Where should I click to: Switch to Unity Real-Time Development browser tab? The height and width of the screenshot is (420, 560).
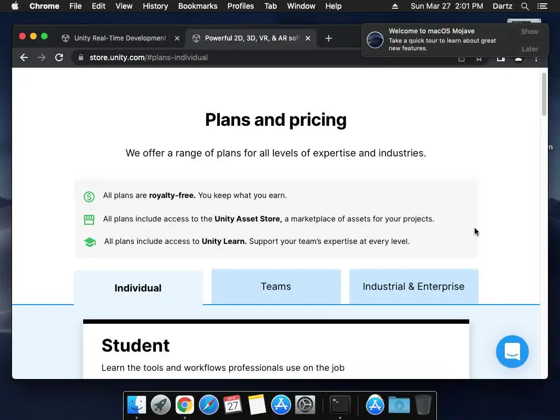click(x=120, y=38)
